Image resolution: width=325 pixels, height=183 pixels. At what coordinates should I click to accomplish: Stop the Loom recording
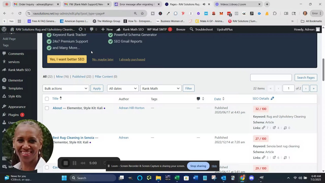click(66, 163)
